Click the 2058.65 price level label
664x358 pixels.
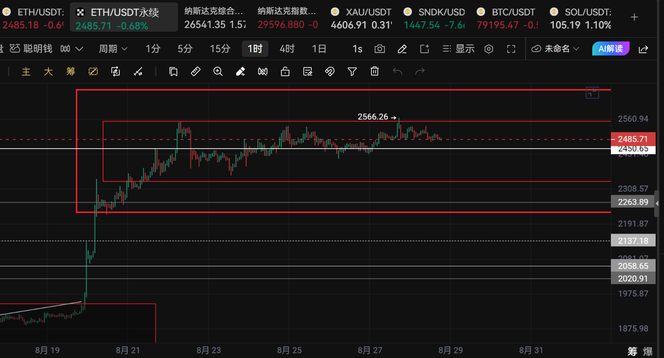click(633, 266)
